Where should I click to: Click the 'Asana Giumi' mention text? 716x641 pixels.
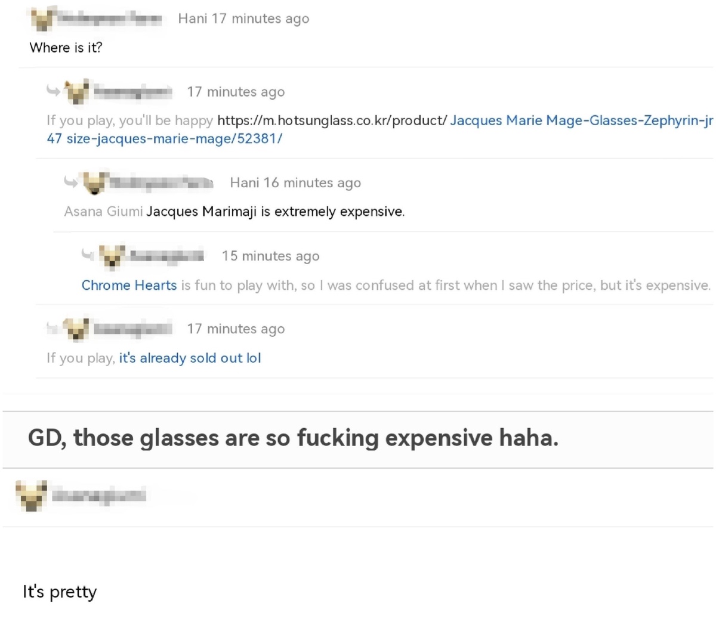click(103, 211)
